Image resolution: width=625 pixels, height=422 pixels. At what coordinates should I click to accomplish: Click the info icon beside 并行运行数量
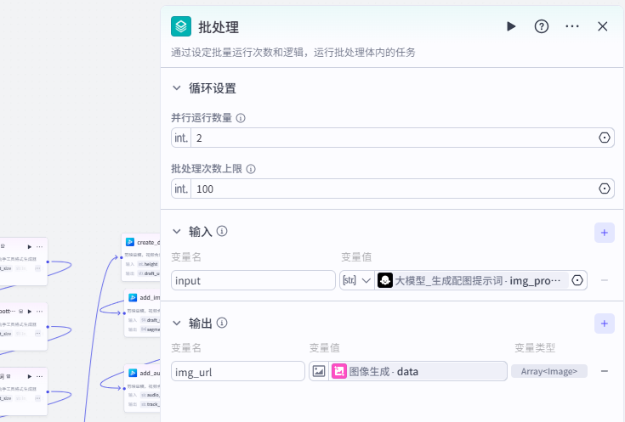(241, 118)
